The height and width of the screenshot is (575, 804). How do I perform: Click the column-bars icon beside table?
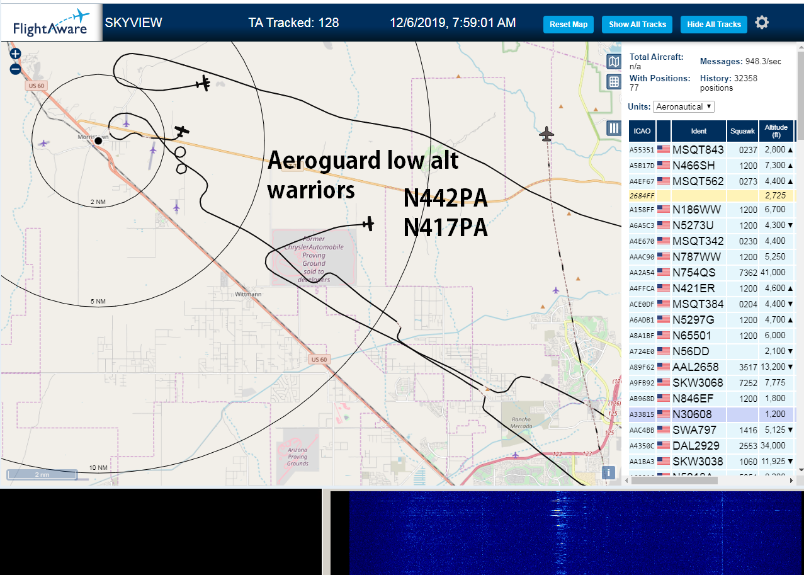[x=614, y=128]
